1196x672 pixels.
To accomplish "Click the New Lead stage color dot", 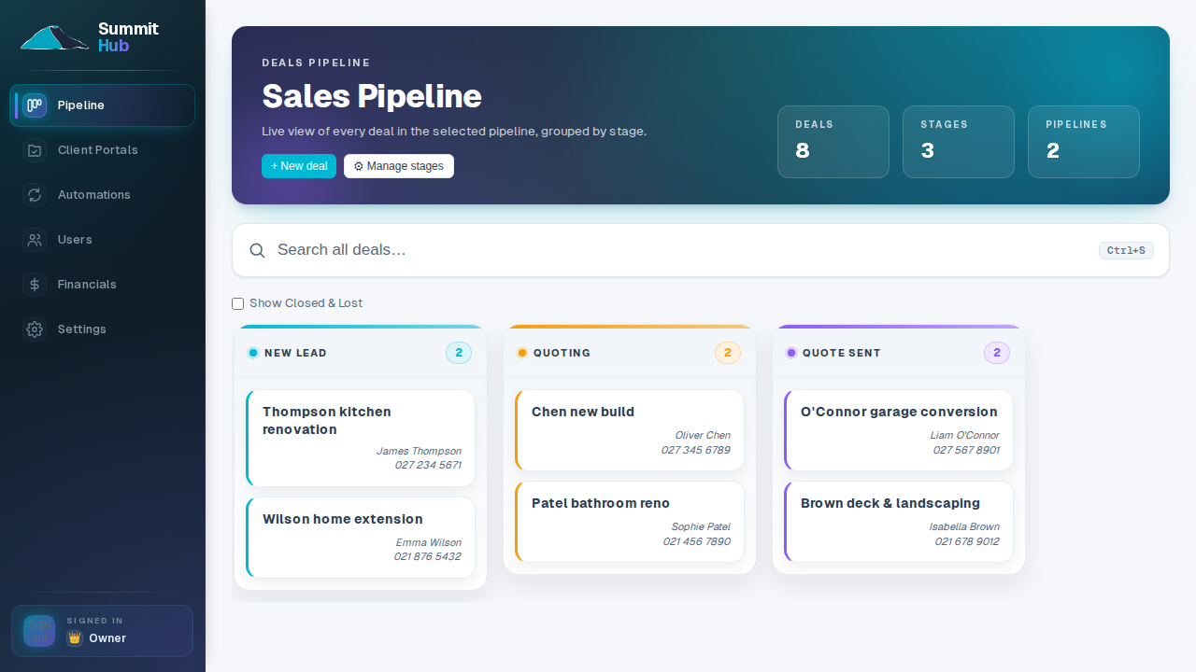I will point(253,353).
